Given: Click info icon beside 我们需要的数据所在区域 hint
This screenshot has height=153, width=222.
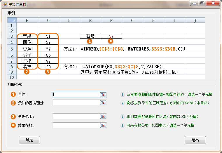Looking at the screenshot, I should (123, 117).
